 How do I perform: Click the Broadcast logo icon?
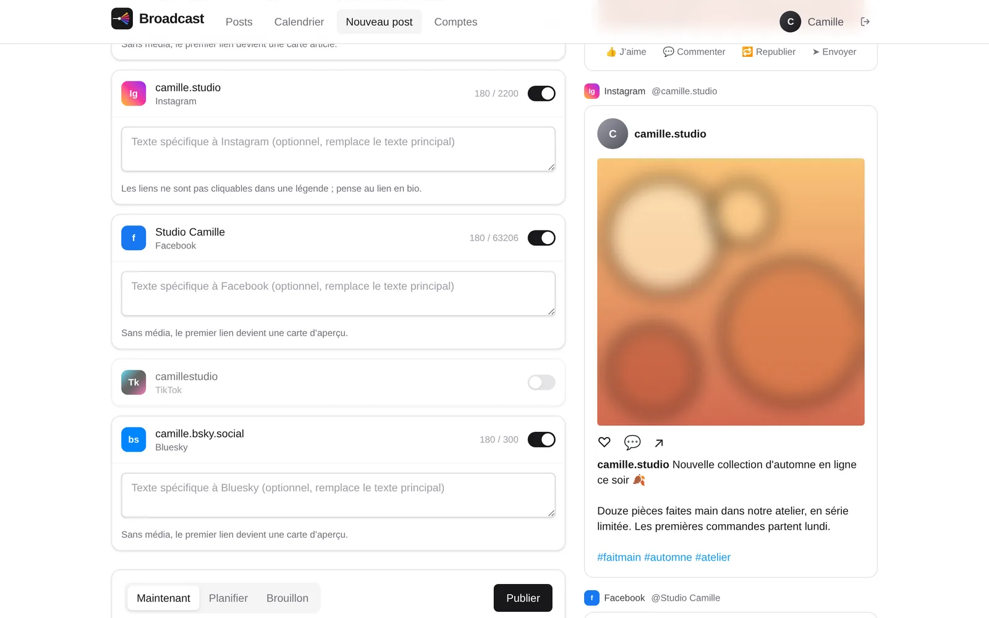click(x=122, y=19)
